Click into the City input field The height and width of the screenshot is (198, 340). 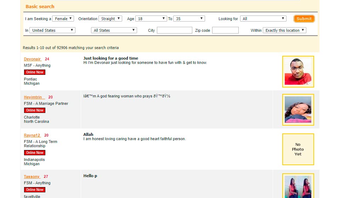point(174,30)
